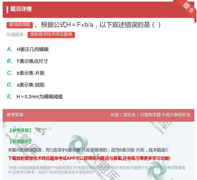The image size is (197, 180).
Task: Click the 【参考答案】 green label
Action: [20, 131]
